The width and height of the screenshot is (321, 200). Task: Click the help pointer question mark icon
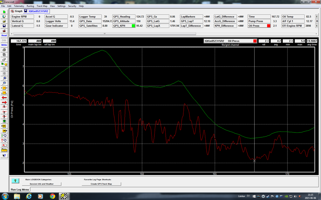4,155
